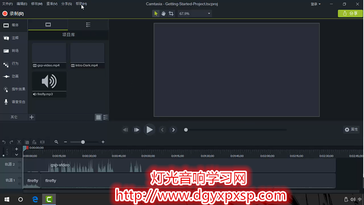This screenshot has height=205, width=364.
Task: Select the arrow edit mode tool
Action: coord(156,14)
